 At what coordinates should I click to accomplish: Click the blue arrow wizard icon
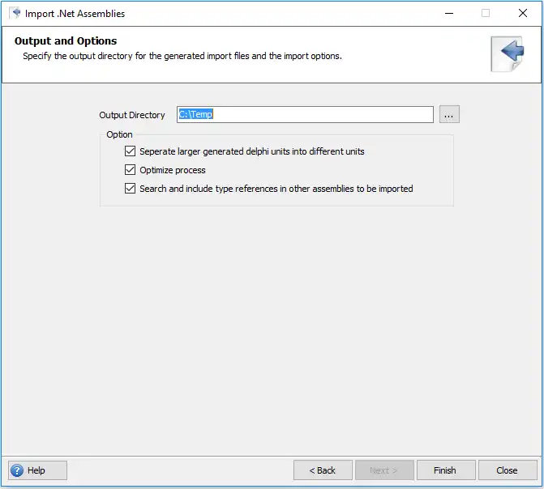tap(508, 53)
